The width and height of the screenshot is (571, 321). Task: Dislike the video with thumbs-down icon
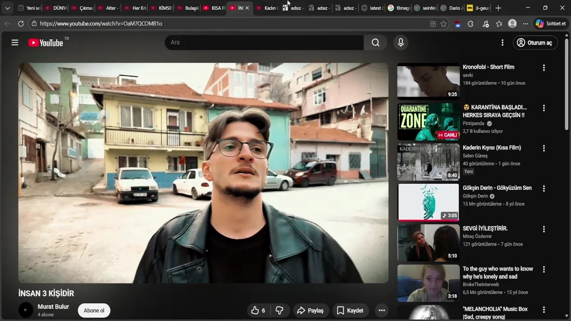point(280,310)
